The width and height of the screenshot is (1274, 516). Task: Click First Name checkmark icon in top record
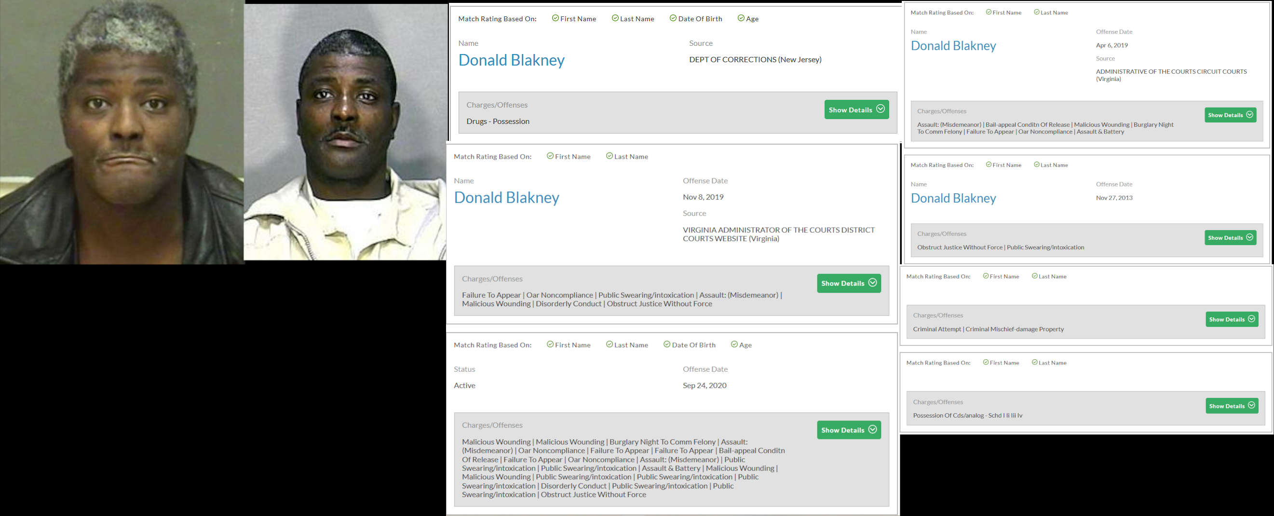(x=556, y=18)
